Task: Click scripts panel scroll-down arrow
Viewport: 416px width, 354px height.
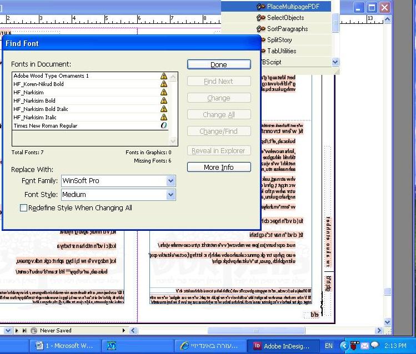Action: pyautogui.click(x=335, y=62)
